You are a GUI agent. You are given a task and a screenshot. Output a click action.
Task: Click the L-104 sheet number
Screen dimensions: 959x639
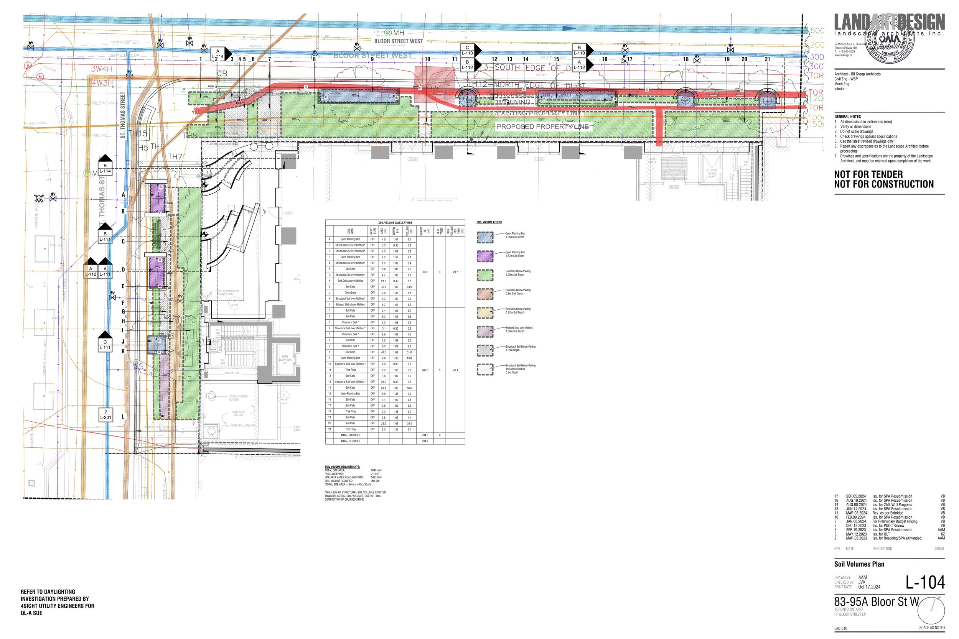pyautogui.click(x=925, y=582)
